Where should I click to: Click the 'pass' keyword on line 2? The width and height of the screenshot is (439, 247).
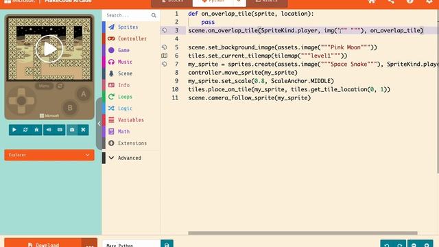[208, 22]
